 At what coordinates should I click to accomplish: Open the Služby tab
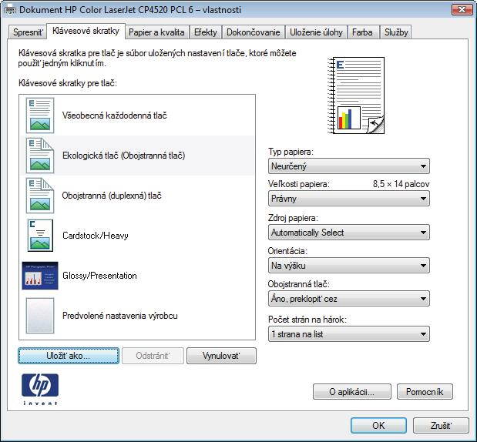tap(396, 32)
